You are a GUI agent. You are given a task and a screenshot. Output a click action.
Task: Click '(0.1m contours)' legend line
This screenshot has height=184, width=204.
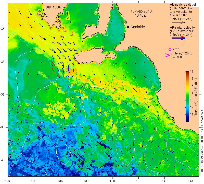point(181,8)
